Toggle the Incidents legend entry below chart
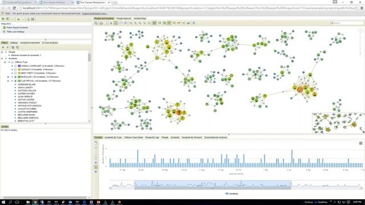This screenshot has width=365, height=205. pyautogui.click(x=232, y=194)
